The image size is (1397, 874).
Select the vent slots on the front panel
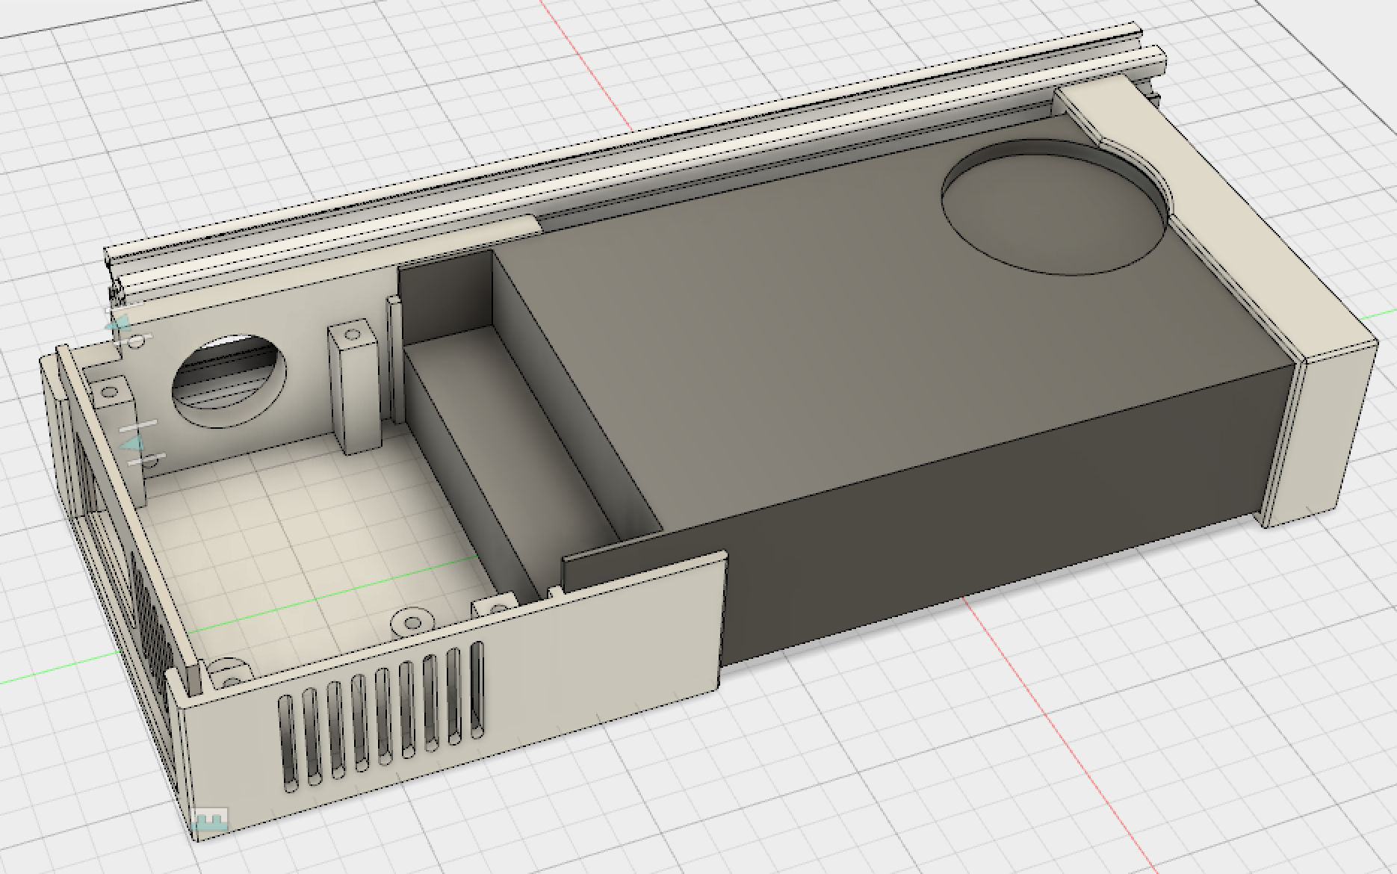click(381, 717)
